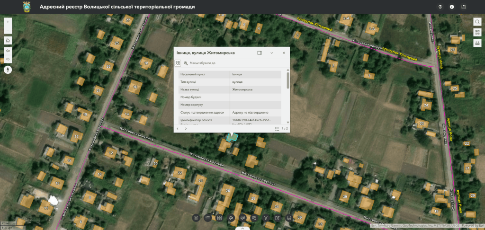
Task: Open the print widget
Action: click(289, 218)
